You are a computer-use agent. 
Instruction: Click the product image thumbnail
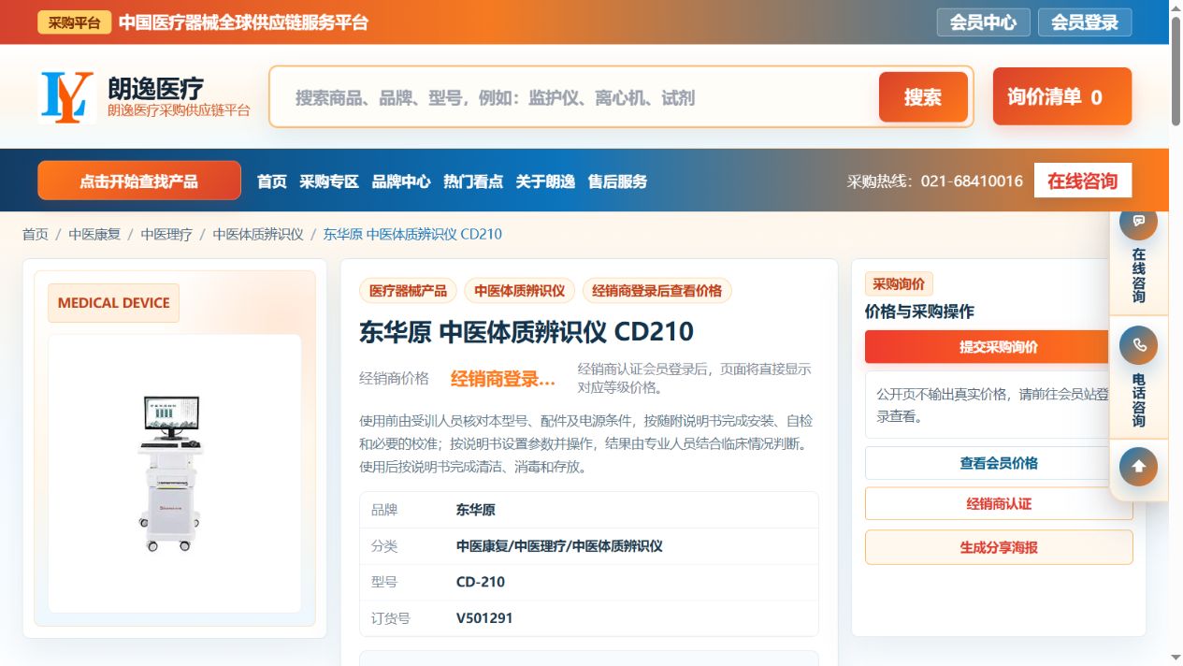[175, 473]
